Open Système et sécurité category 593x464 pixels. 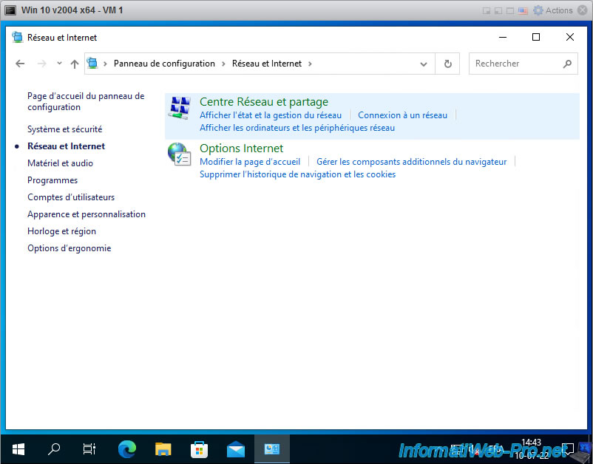[64, 129]
